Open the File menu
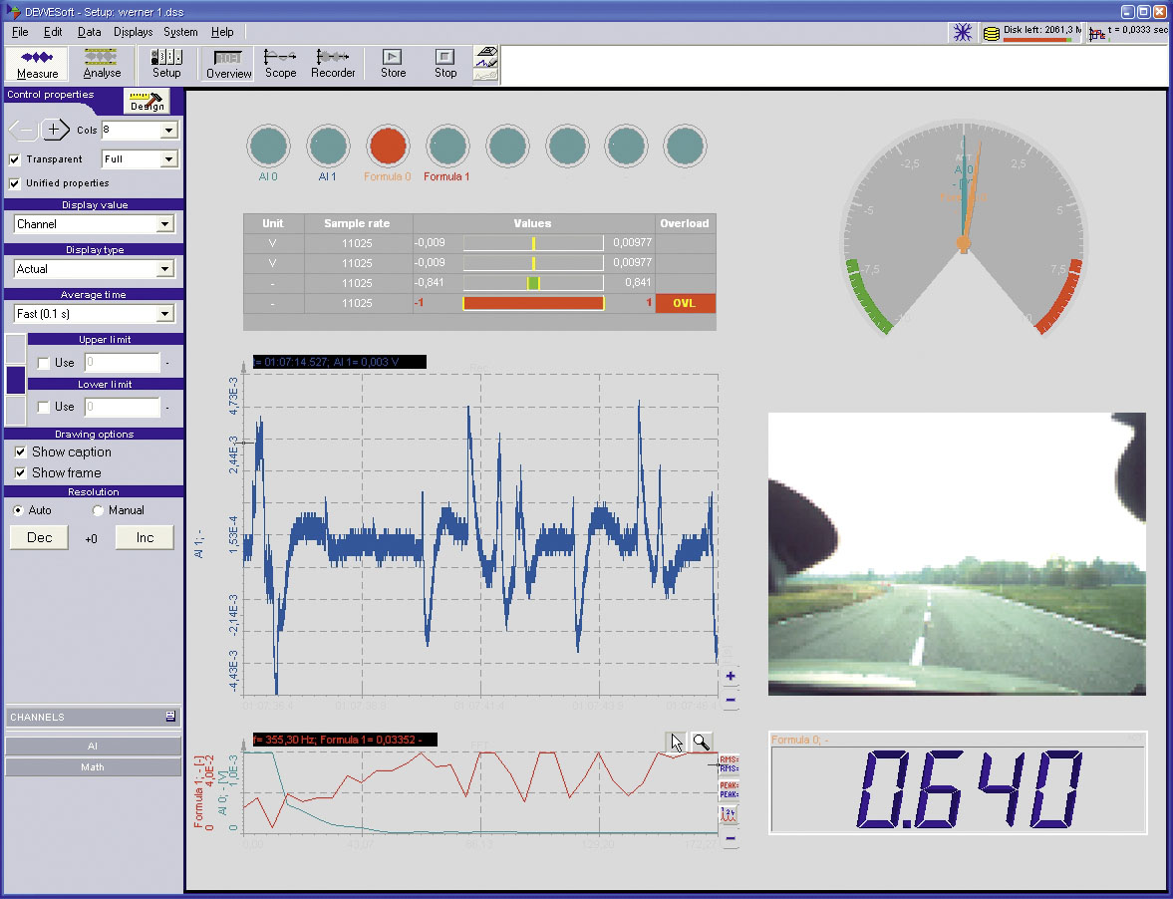1173x899 pixels. click(x=20, y=32)
